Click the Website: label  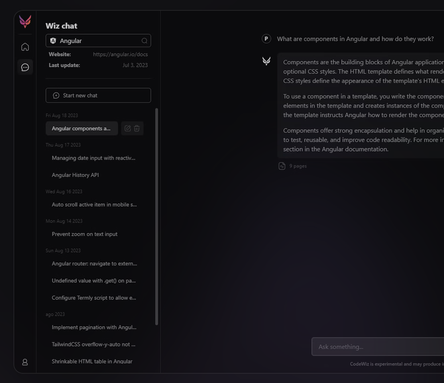click(60, 54)
